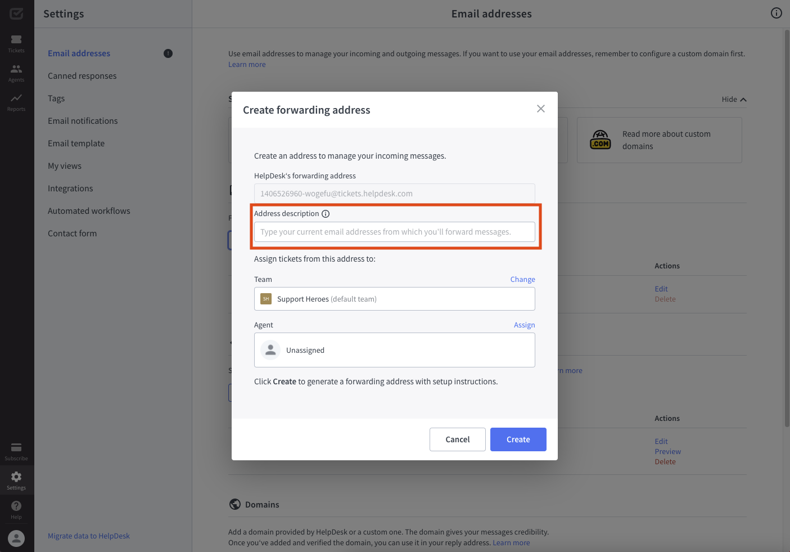Click Assign to choose an agent
The width and height of the screenshot is (790, 552).
(524, 325)
